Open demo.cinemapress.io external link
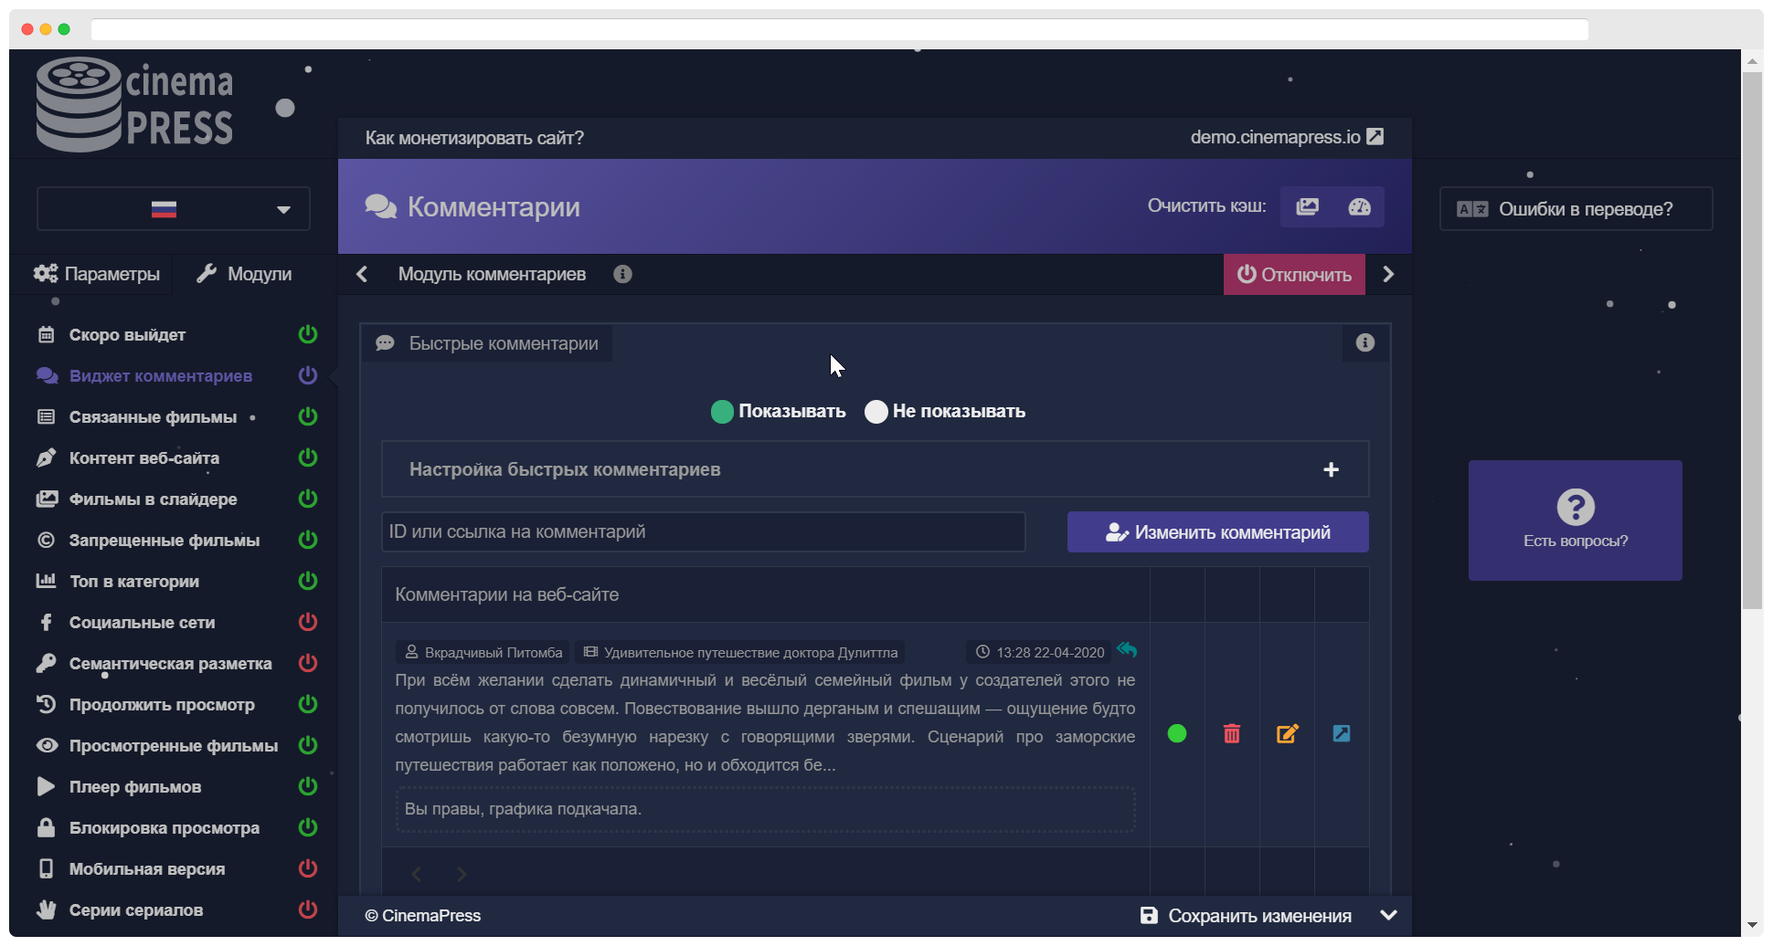The height and width of the screenshot is (946, 1773). click(x=1287, y=137)
